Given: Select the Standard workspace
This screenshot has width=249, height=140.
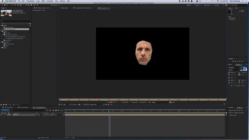Looking at the screenshot, I should pos(197,5).
